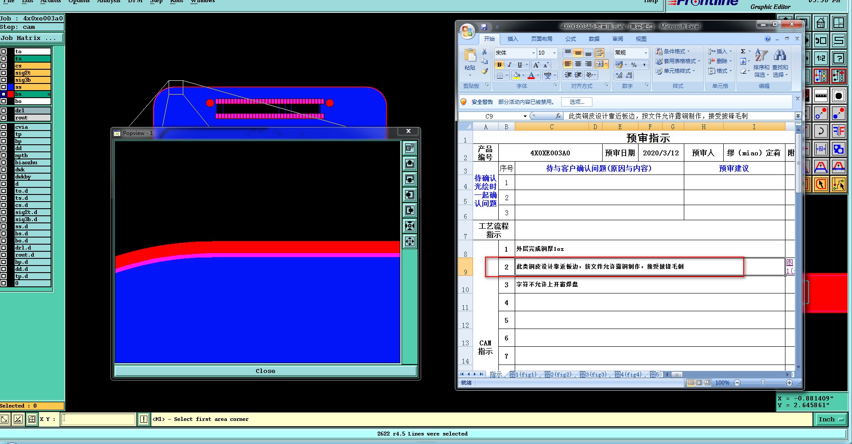Click the X Y coordinate input field
The width and height of the screenshot is (852, 444).
click(99, 419)
